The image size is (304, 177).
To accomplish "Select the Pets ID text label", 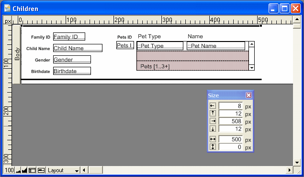I will point(124,37).
